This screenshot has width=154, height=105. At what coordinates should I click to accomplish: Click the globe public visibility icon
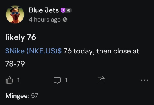click(x=65, y=20)
